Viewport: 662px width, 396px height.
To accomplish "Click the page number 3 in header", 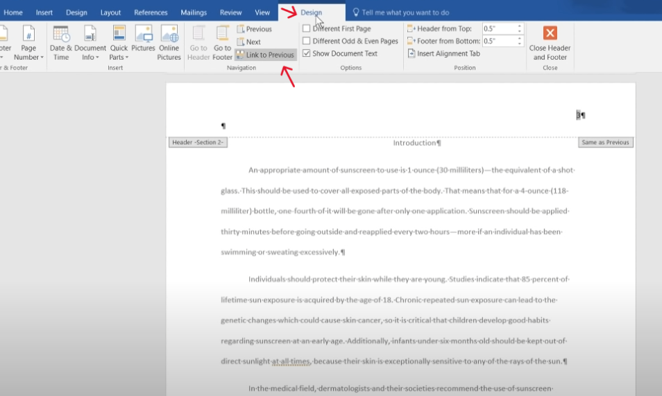I will (x=579, y=115).
